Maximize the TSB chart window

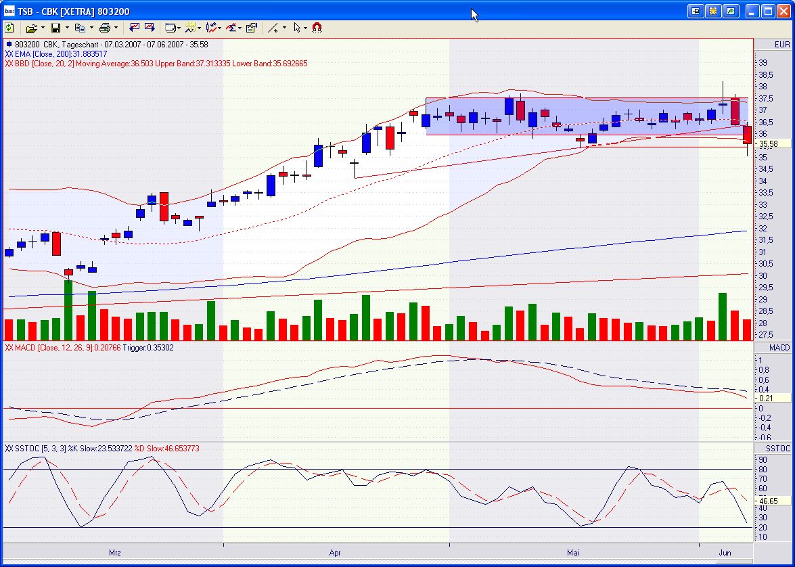coord(768,11)
